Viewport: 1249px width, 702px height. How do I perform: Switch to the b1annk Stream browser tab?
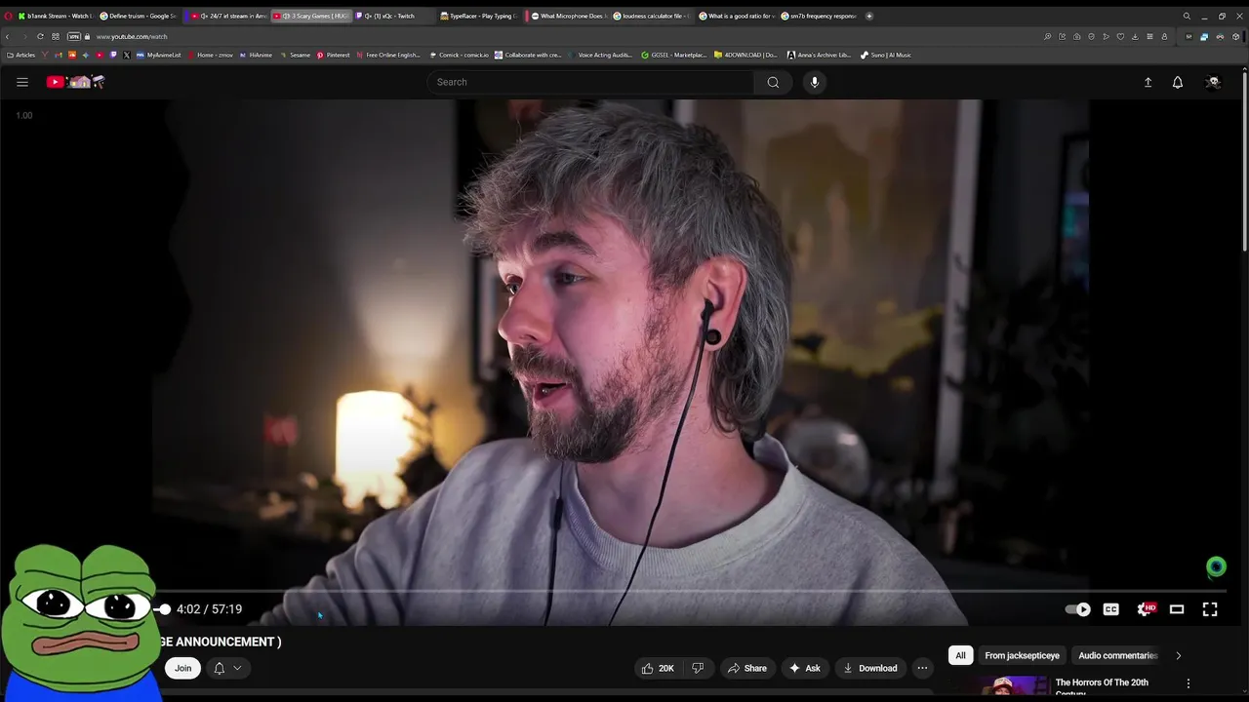(58, 16)
